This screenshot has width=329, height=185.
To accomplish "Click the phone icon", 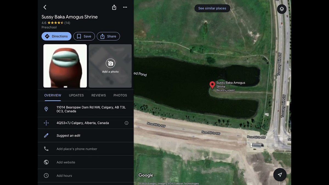I will pos(46,149).
